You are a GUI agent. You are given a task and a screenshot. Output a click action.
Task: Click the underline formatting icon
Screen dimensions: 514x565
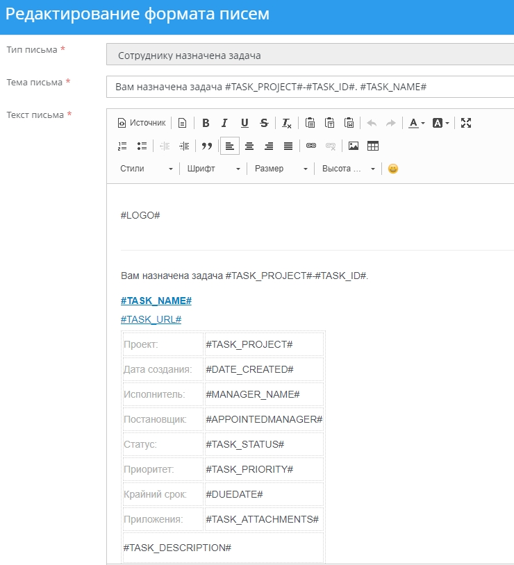[x=244, y=123]
